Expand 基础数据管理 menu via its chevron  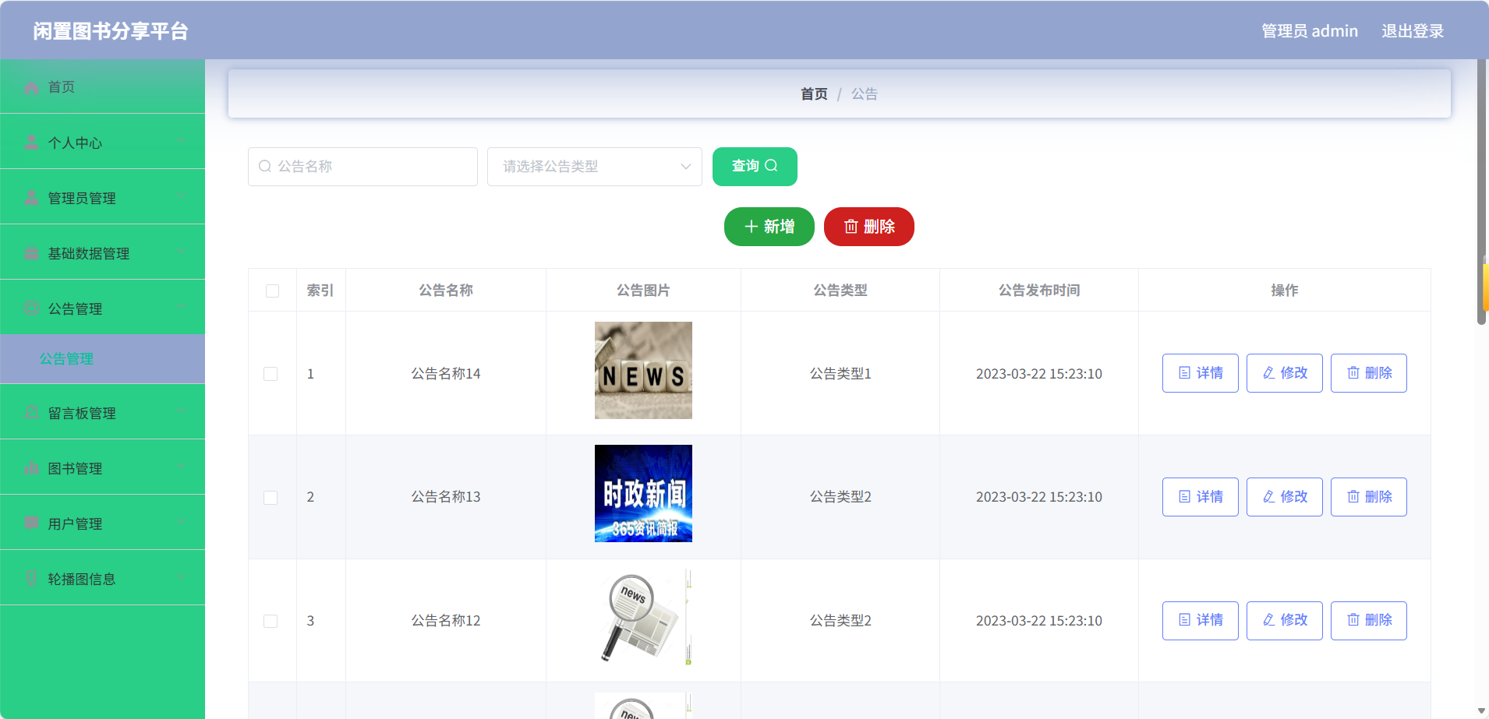coord(181,252)
